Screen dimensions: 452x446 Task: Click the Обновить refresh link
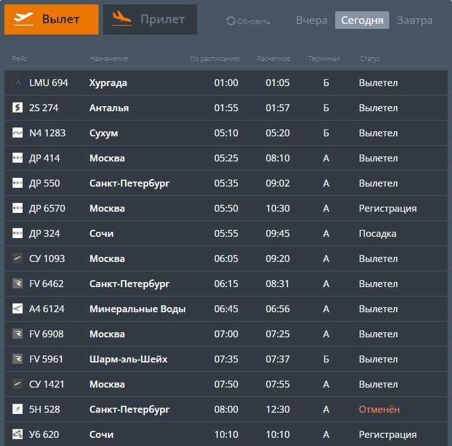click(x=254, y=21)
